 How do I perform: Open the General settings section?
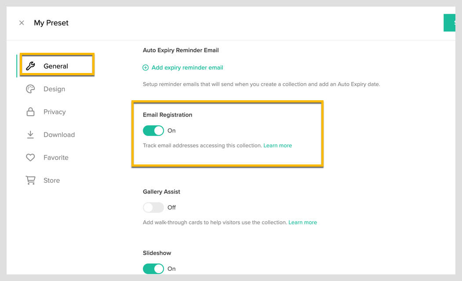[x=55, y=66]
